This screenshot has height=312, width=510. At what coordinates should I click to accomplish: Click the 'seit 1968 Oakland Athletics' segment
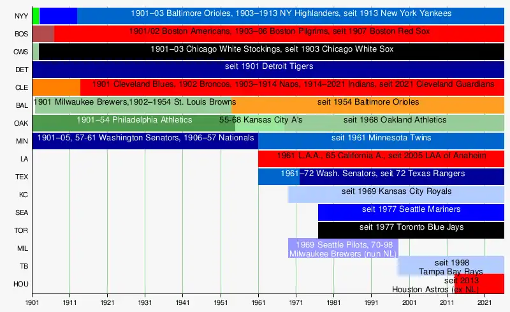[x=394, y=123]
